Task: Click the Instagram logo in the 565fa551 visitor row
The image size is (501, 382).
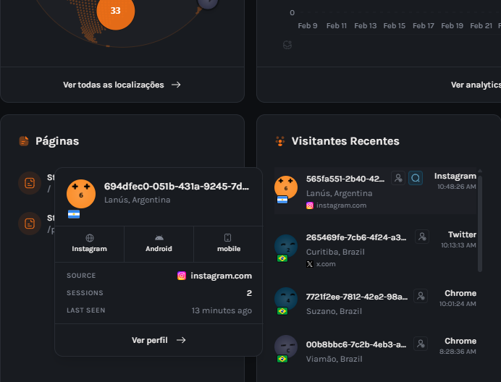Action: pyautogui.click(x=310, y=205)
